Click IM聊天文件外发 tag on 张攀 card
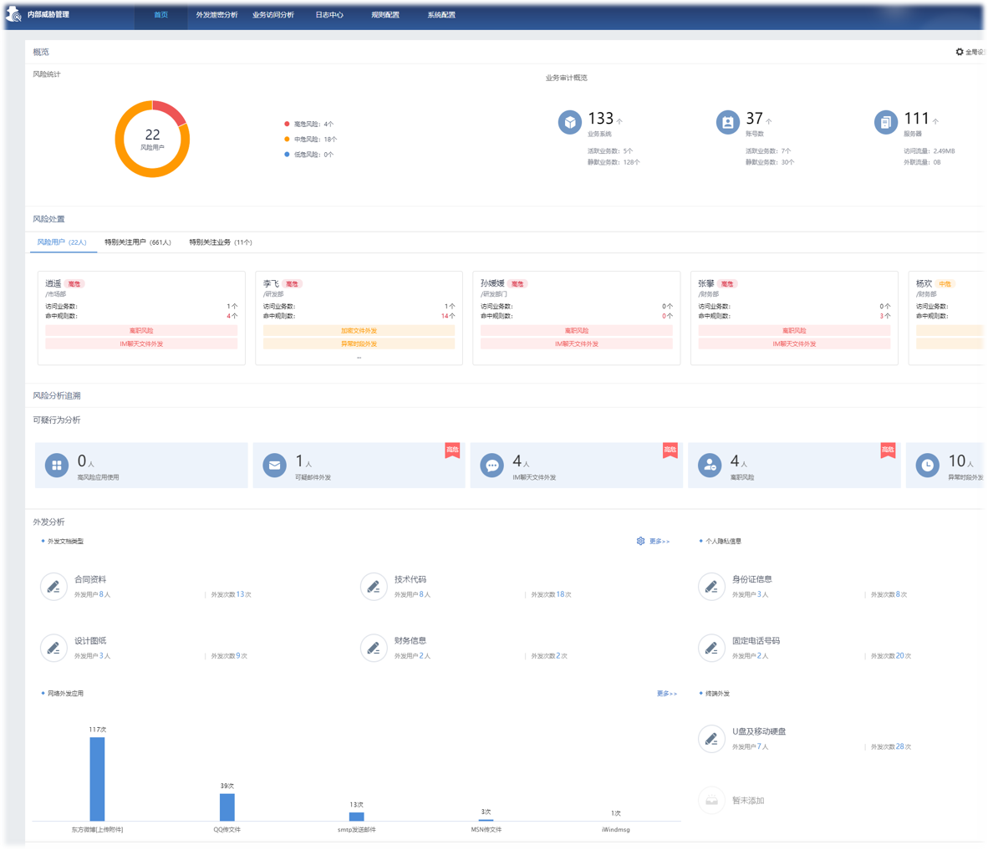This screenshot has height=850, width=988. (794, 344)
